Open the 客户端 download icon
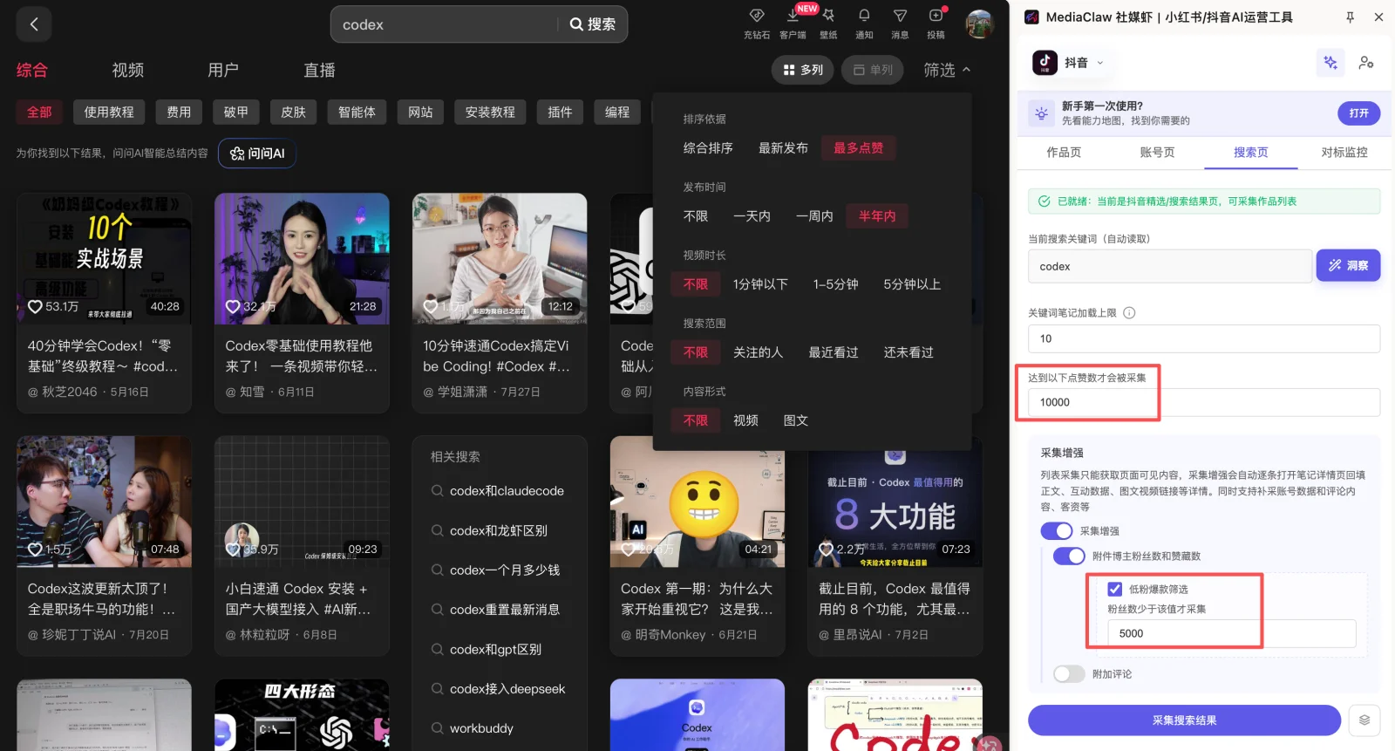The width and height of the screenshot is (1395, 751). [793, 16]
